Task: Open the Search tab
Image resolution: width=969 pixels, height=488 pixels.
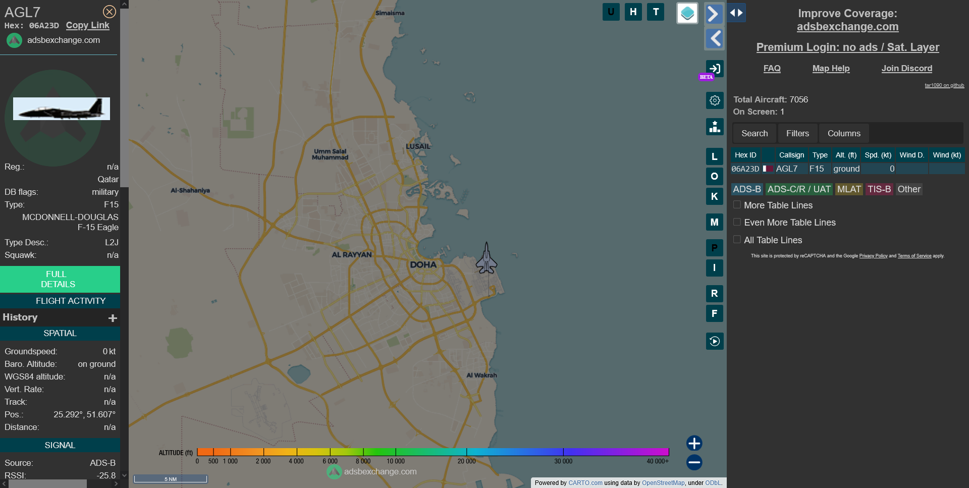Action: point(755,133)
